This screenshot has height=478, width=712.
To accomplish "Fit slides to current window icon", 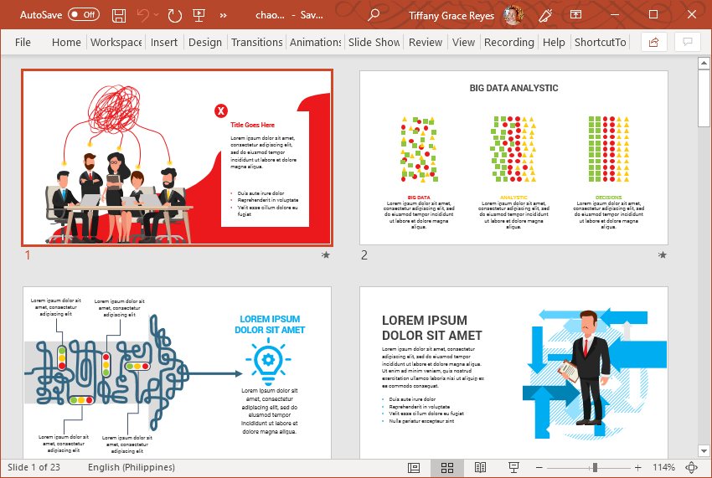I will pyautogui.click(x=692, y=467).
